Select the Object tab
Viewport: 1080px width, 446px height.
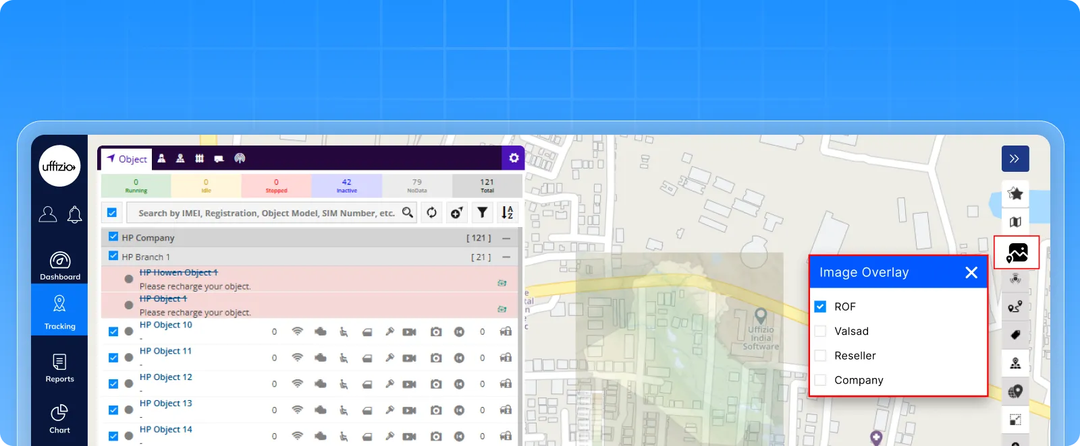[x=127, y=159]
